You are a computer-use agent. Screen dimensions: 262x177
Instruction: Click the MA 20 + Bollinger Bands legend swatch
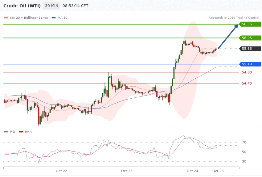click(6, 18)
